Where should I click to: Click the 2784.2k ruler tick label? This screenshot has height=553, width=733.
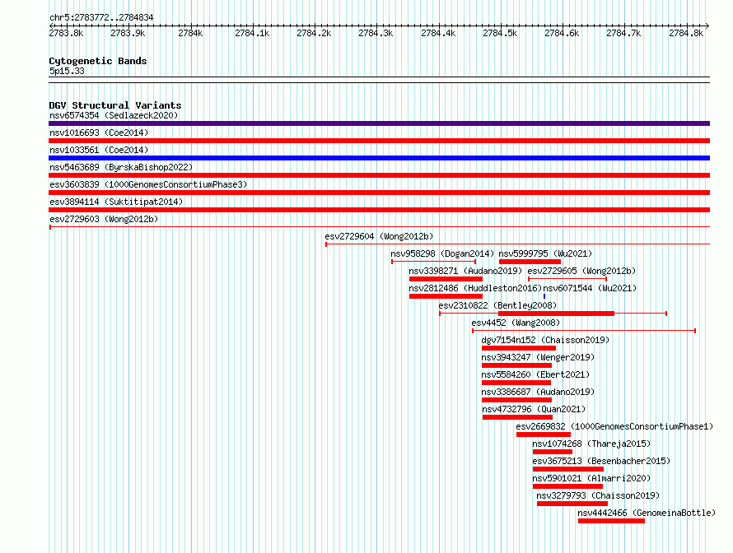[314, 33]
